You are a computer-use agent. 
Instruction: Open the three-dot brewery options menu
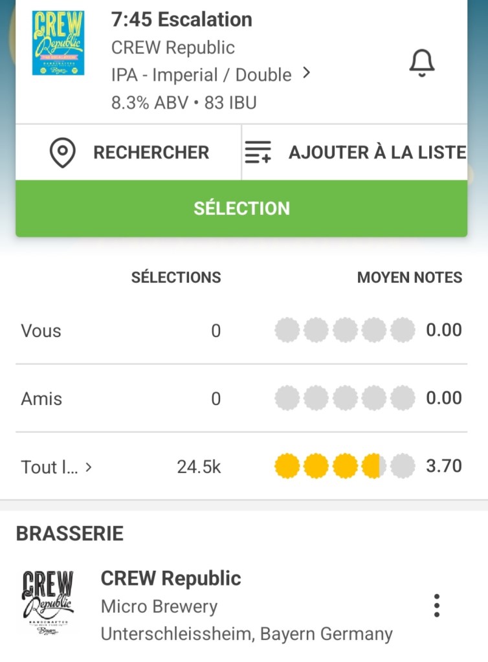point(437,605)
